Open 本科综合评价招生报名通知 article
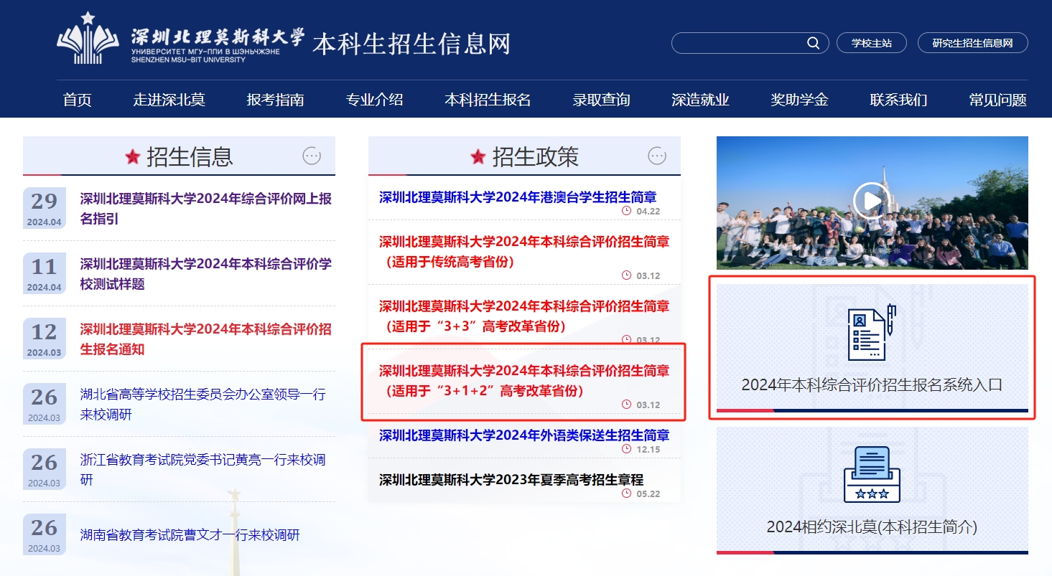 click(206, 339)
